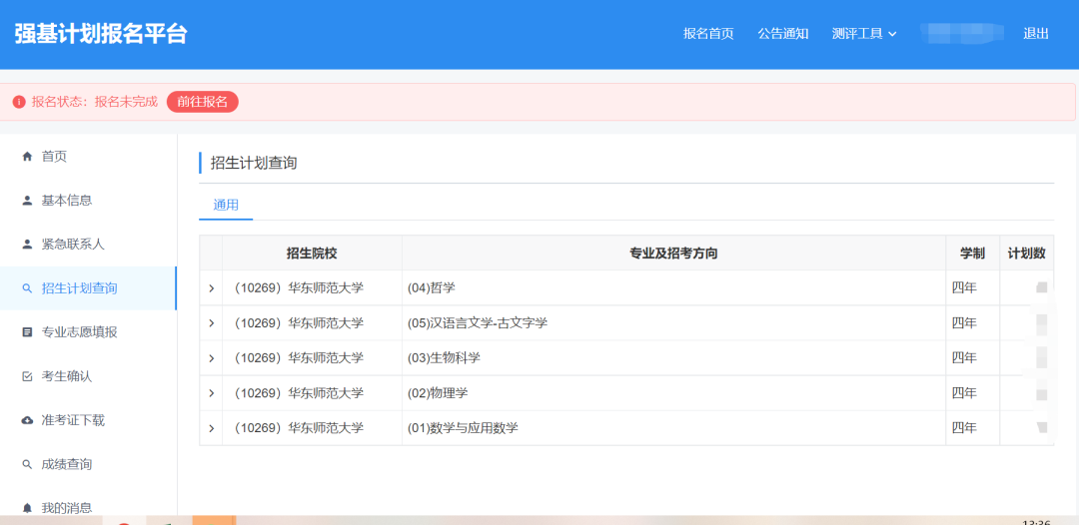
Task: Click the person icon beside 紧急联系人
Action: [x=27, y=245]
